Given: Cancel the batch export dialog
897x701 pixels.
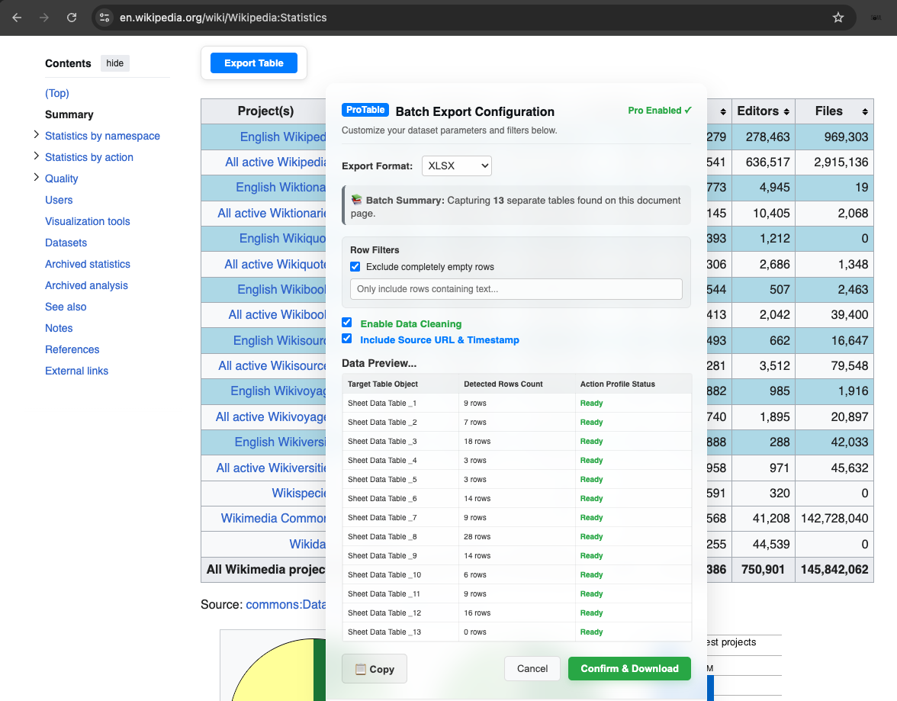Looking at the screenshot, I should click(532, 668).
